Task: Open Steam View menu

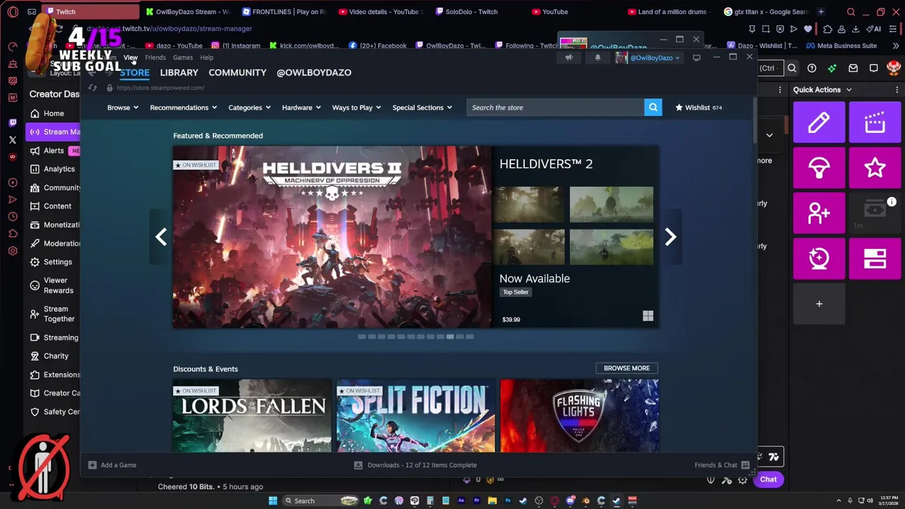Action: (131, 58)
